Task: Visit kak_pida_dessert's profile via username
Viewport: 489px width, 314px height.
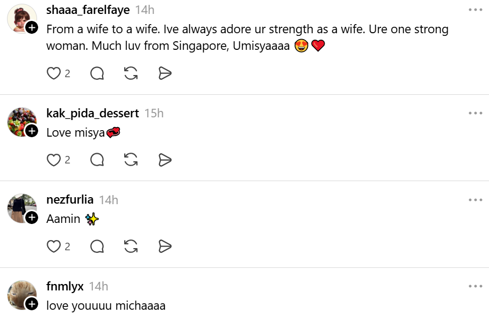Action: 92,114
